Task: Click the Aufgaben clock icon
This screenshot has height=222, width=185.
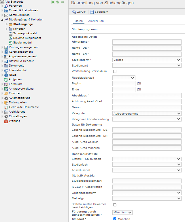Action: 6,79
